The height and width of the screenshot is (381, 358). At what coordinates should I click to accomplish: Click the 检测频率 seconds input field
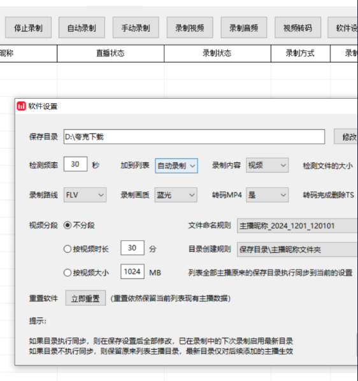tap(76, 164)
